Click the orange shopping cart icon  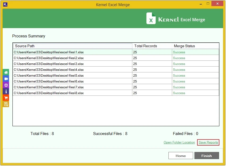click(x=6, y=98)
